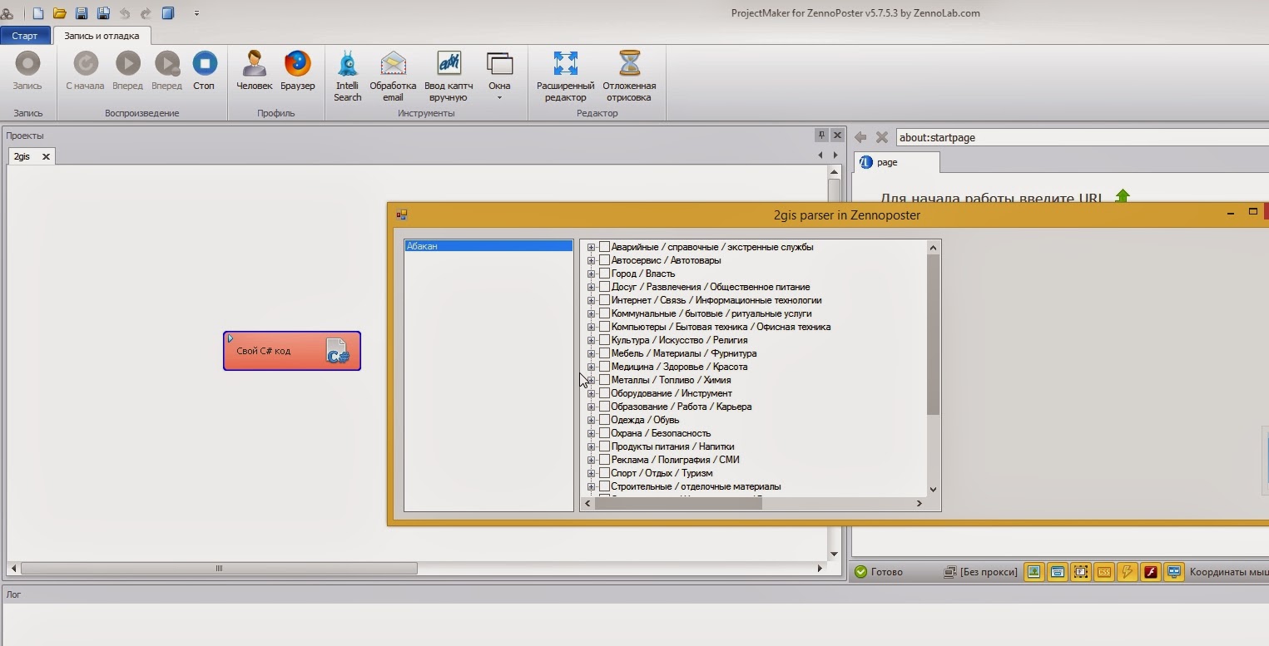Check Автосервис / Автотовары checkbox
Screen dimensions: 1269x646
coord(605,260)
